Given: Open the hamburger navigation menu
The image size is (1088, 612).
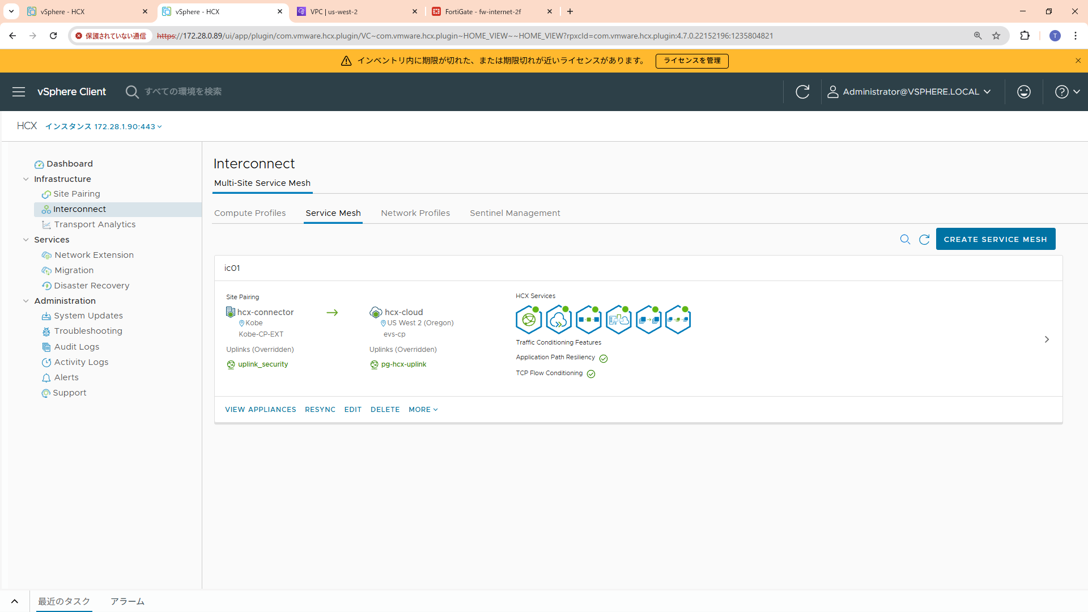Looking at the screenshot, I should pyautogui.click(x=19, y=92).
